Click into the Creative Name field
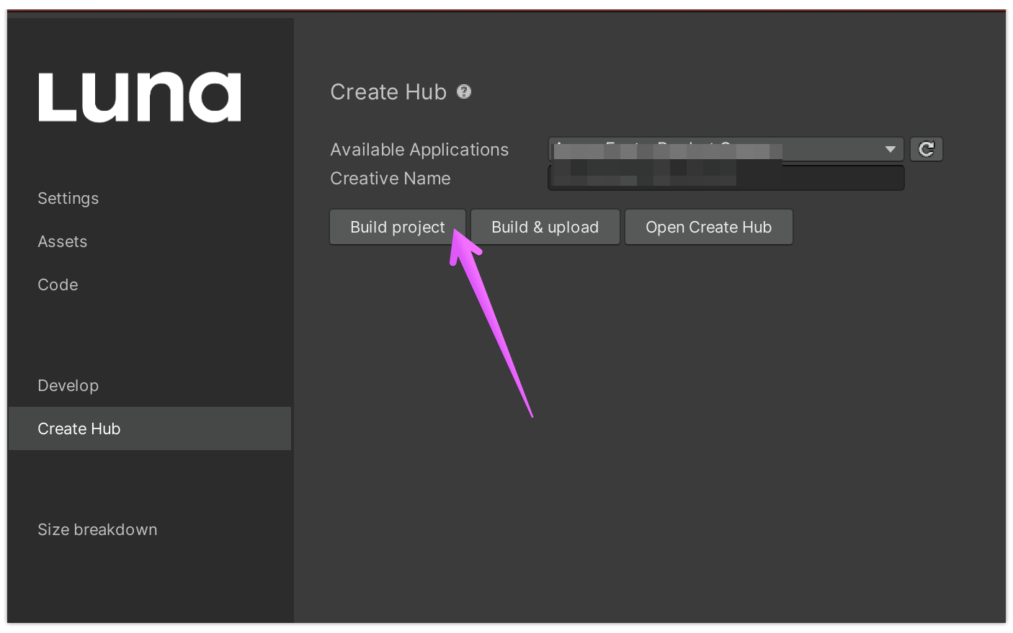This screenshot has height=633, width=1013. coord(726,178)
